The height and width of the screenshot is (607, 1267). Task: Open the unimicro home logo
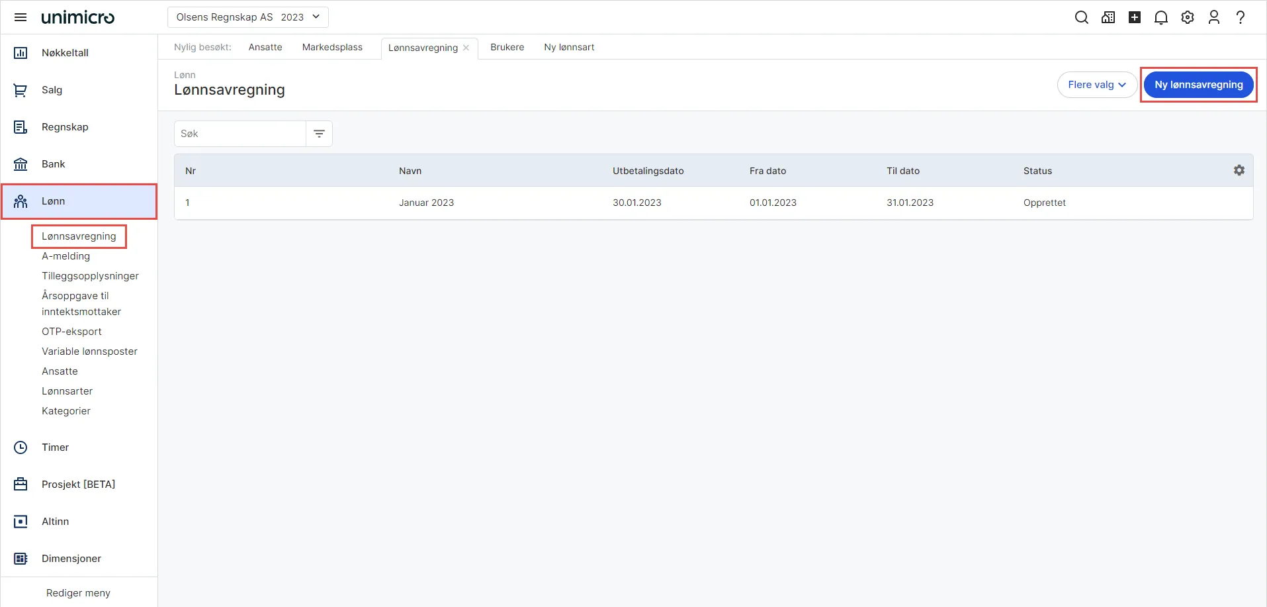point(78,17)
